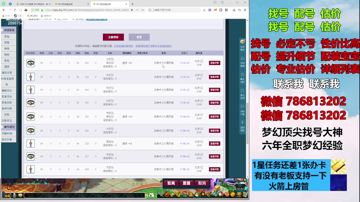Click the 在线精灵 online sprite icon
The image size is (360, 202).
(242, 42)
